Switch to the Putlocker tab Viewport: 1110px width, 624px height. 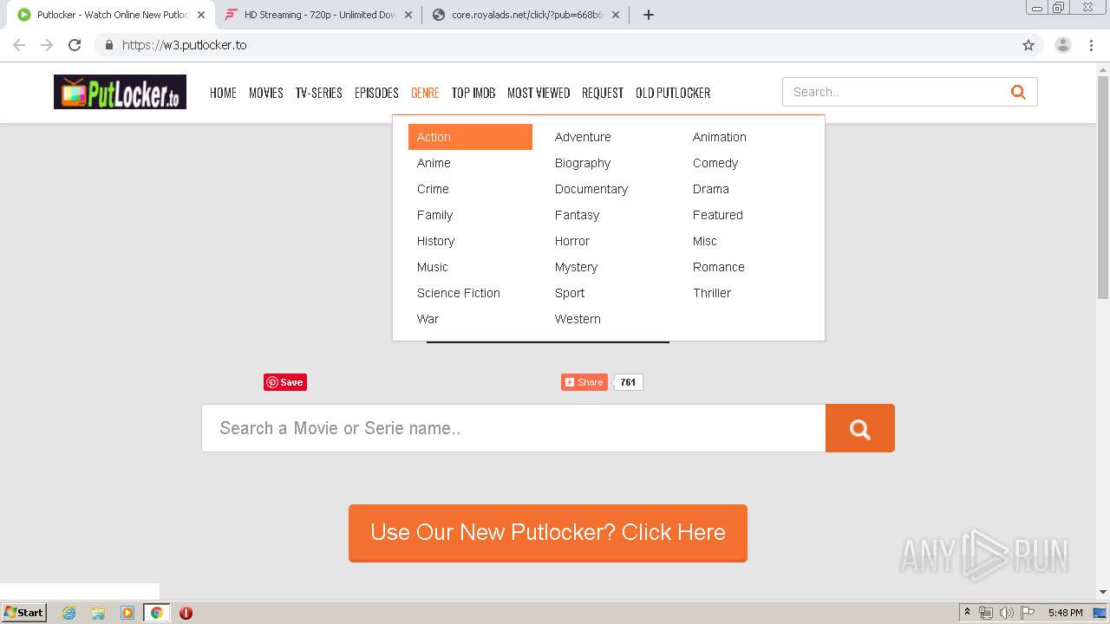click(x=113, y=15)
